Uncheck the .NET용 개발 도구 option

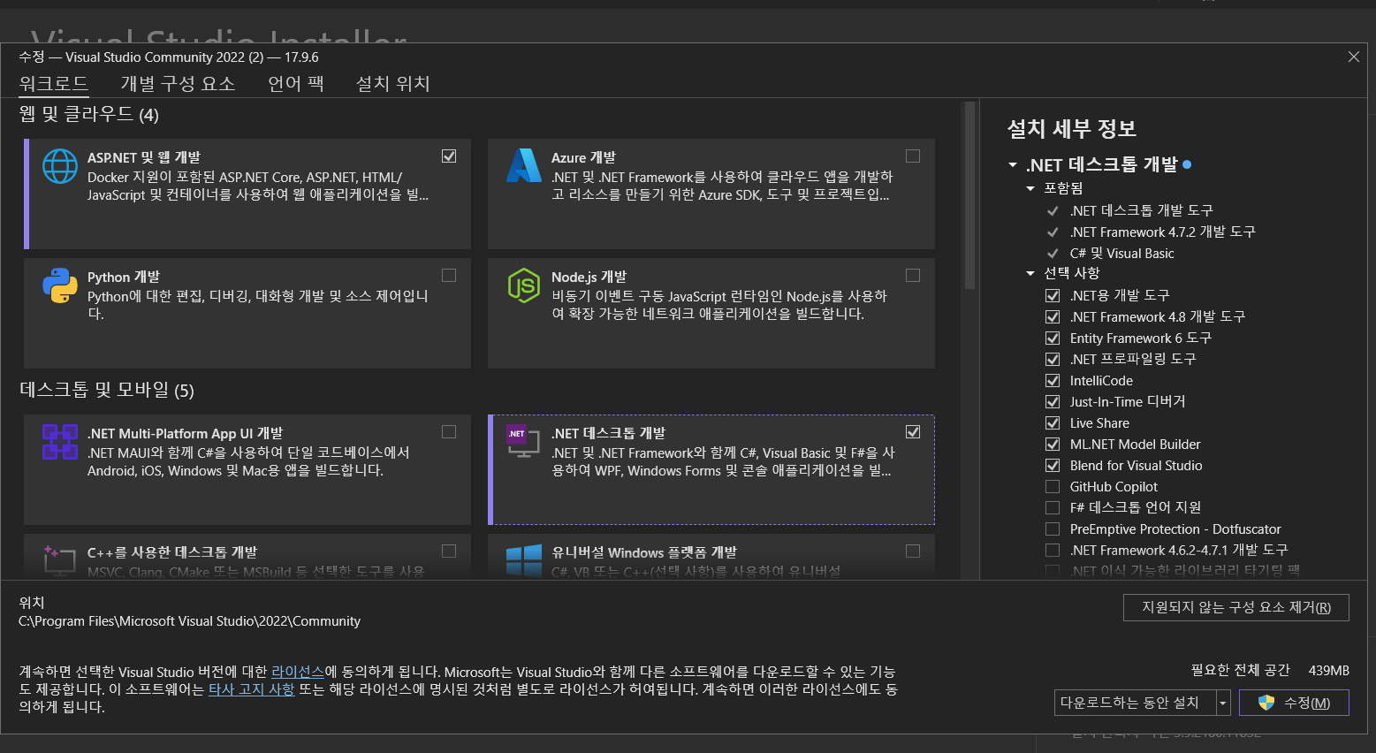pos(1053,295)
